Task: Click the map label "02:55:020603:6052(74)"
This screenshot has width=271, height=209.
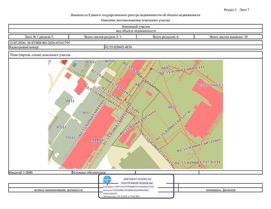Action: pos(173,125)
